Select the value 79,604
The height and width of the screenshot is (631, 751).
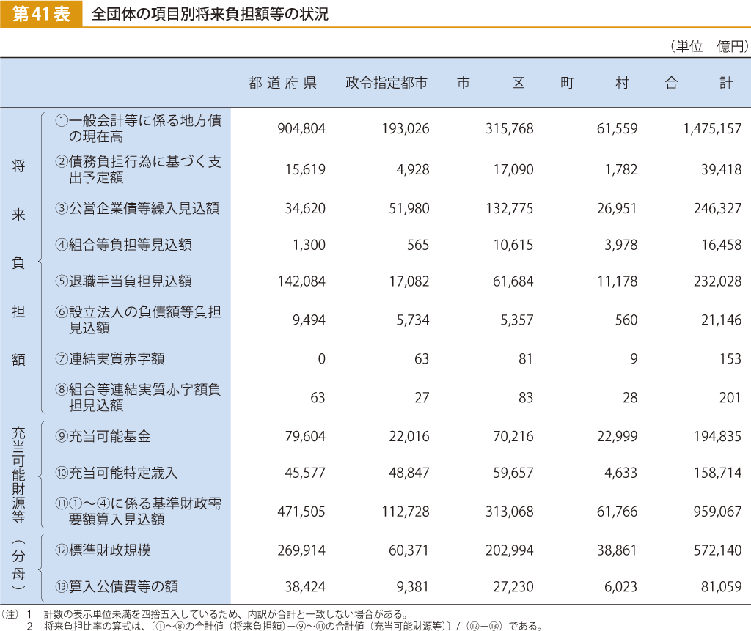coord(305,436)
